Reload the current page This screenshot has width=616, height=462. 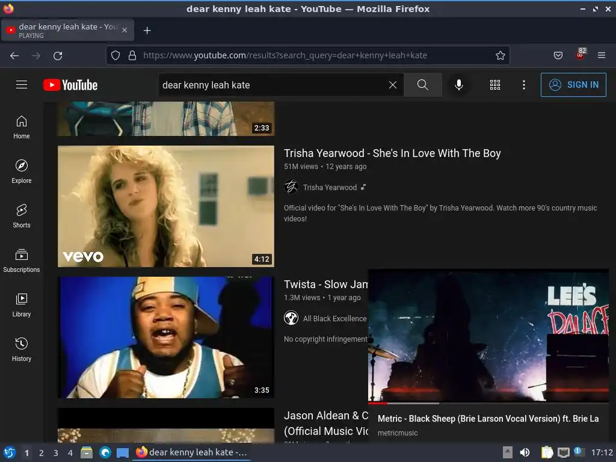58,55
